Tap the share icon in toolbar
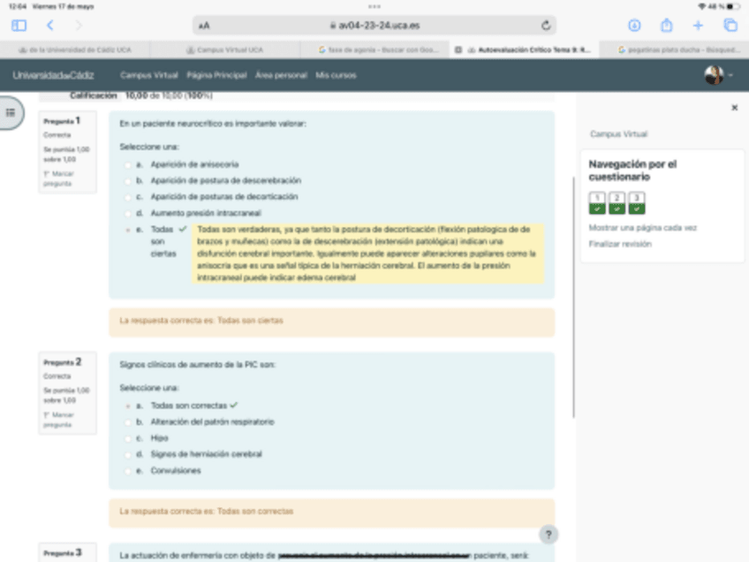This screenshot has height=562, width=749. click(x=666, y=26)
